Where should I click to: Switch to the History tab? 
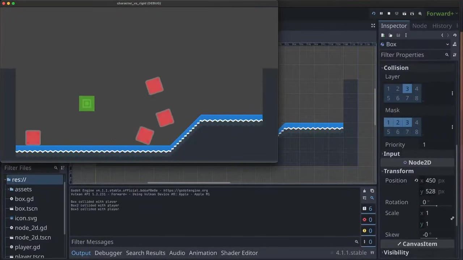tap(442, 26)
